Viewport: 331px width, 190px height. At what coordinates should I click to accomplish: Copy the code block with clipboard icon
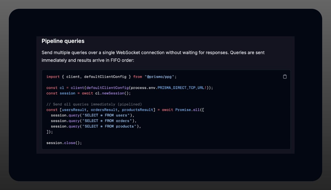click(285, 77)
